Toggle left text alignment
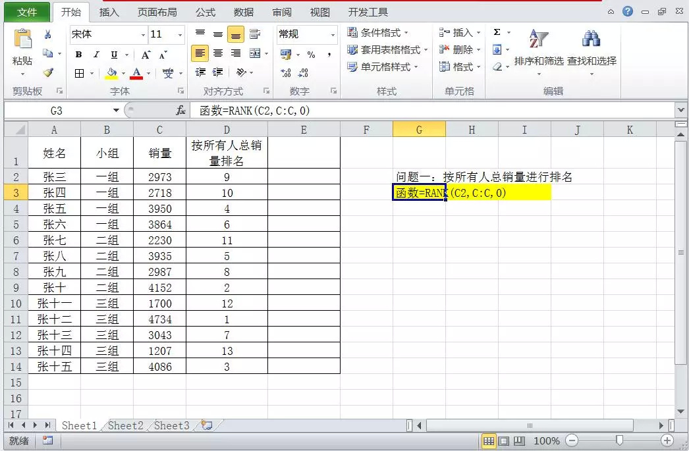This screenshot has height=451, width=689. [x=200, y=53]
